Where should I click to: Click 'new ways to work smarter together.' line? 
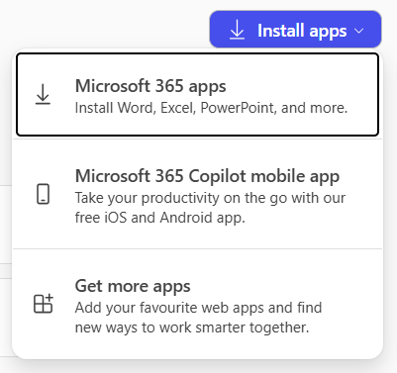pyautogui.click(x=192, y=327)
